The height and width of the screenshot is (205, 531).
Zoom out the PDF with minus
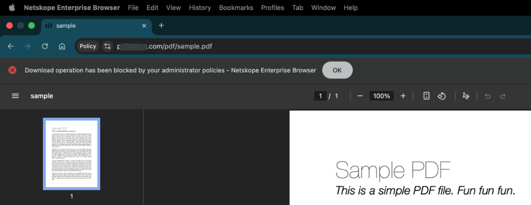click(x=360, y=96)
